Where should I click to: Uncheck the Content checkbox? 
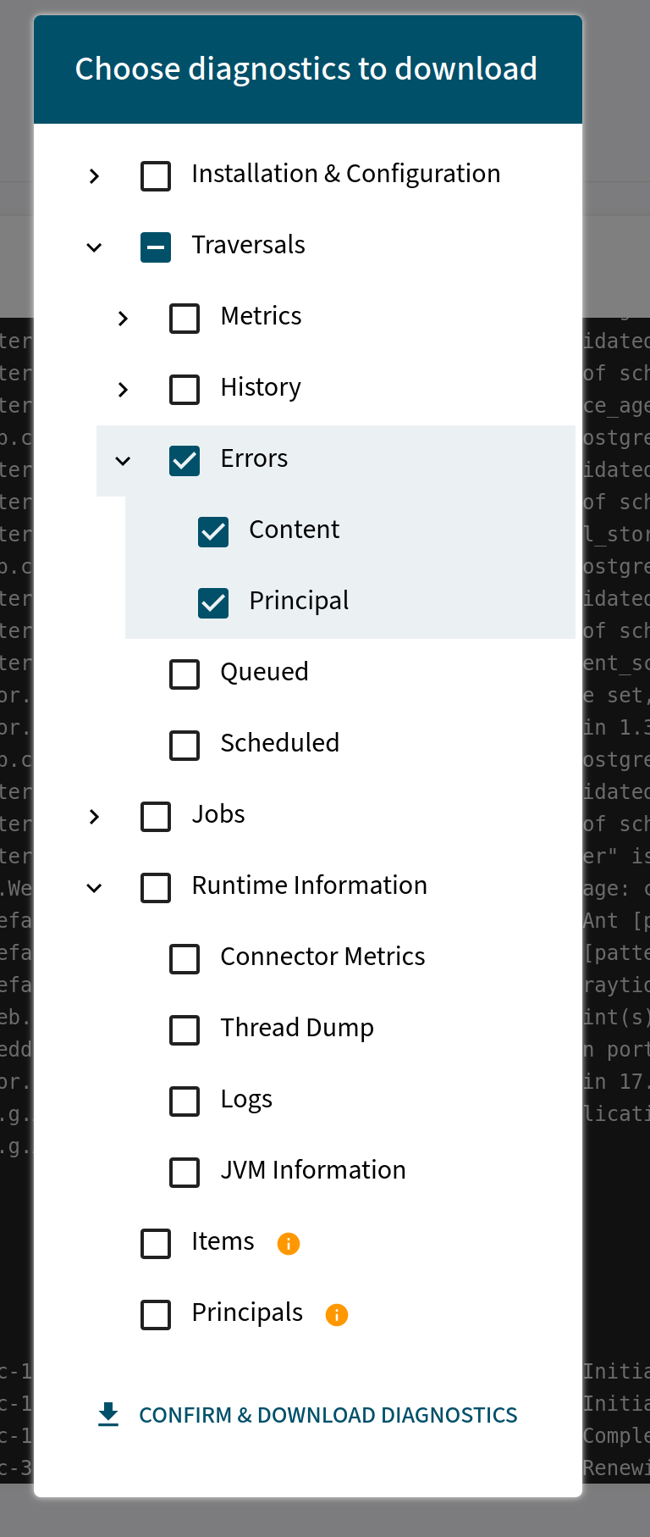[212, 532]
